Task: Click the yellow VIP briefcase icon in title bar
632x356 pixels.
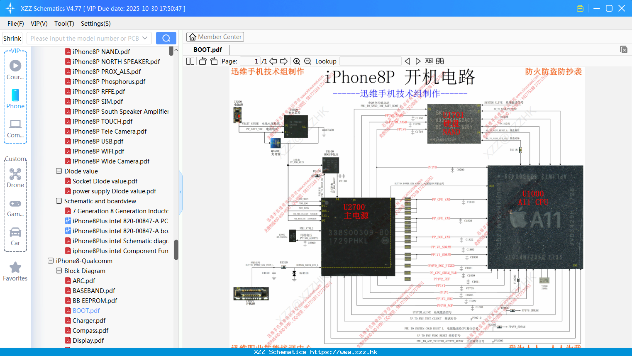Action: click(580, 8)
